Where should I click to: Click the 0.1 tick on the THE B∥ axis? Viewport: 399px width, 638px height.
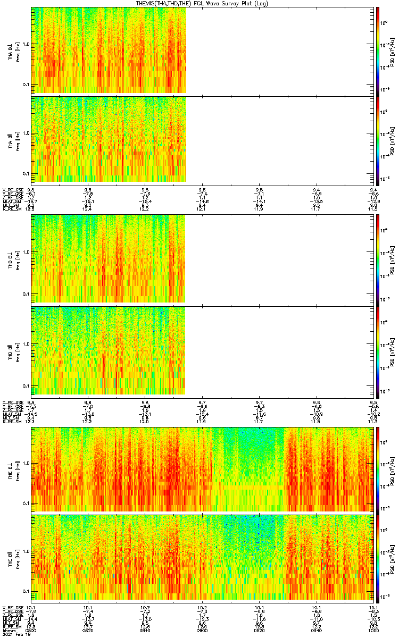(x=26, y=591)
